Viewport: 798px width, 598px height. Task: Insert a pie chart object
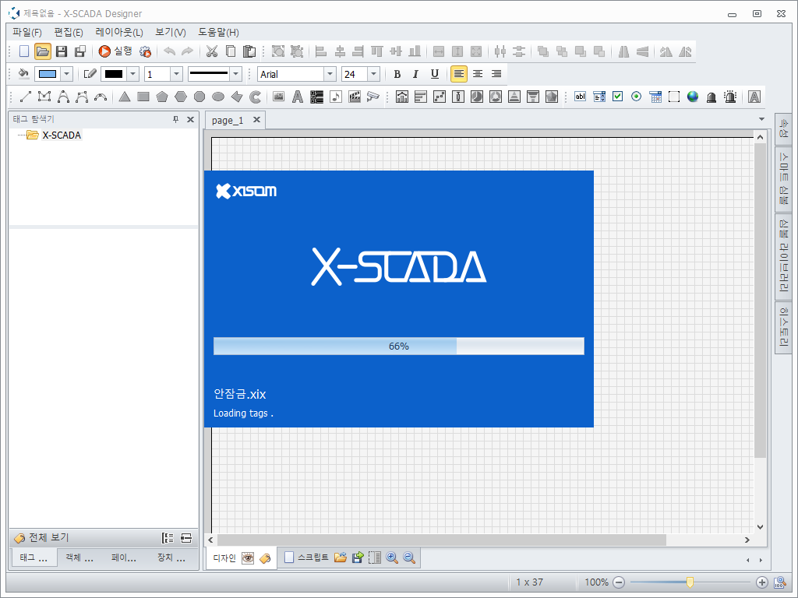click(477, 97)
